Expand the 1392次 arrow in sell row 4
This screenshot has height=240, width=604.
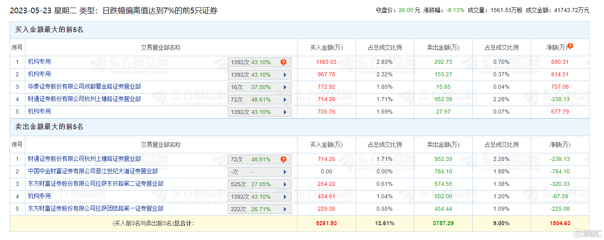[x=285, y=197]
